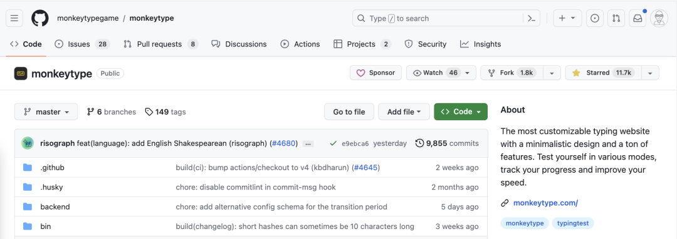Viewport: 677px width, 239px height.
Task: Open notifications inbox icon
Action: 638,19
